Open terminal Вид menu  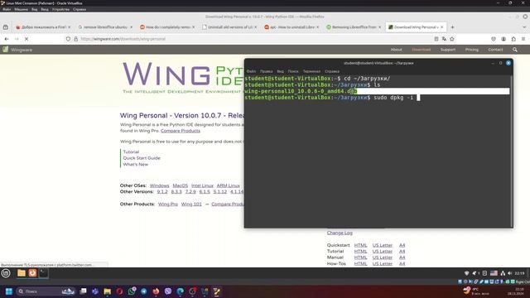[280, 71]
